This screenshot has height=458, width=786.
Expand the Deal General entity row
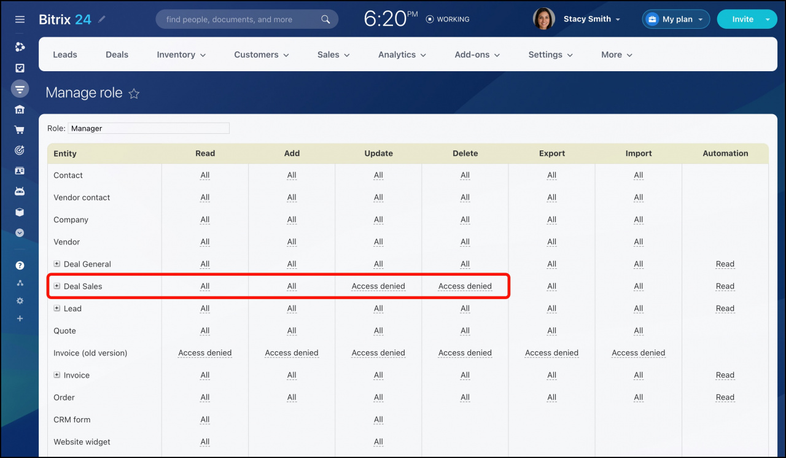[x=57, y=264]
